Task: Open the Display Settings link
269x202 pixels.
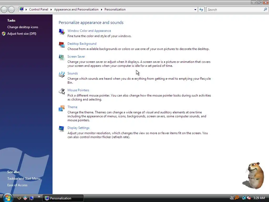Action: 78,128
